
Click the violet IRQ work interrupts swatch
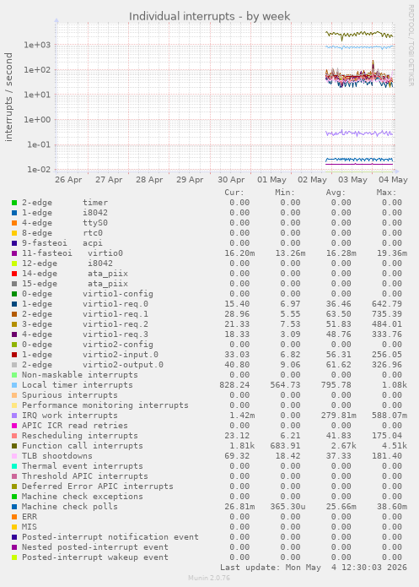coord(14,416)
